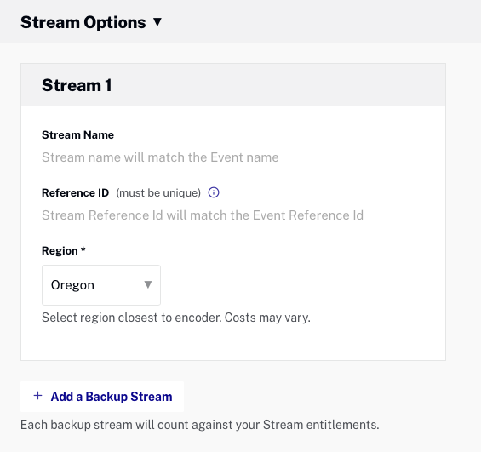Add a Backup Stream
This screenshot has width=481, height=452.
pos(102,396)
